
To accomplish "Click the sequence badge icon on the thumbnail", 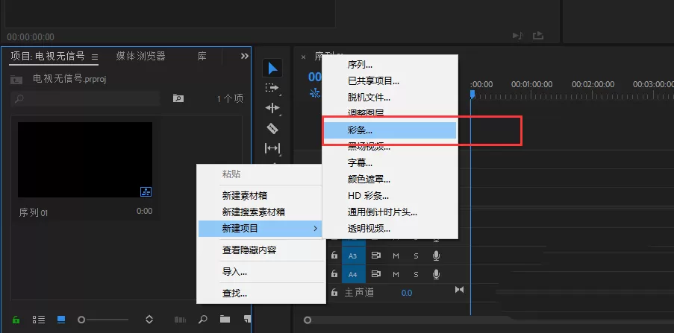I will (x=146, y=191).
